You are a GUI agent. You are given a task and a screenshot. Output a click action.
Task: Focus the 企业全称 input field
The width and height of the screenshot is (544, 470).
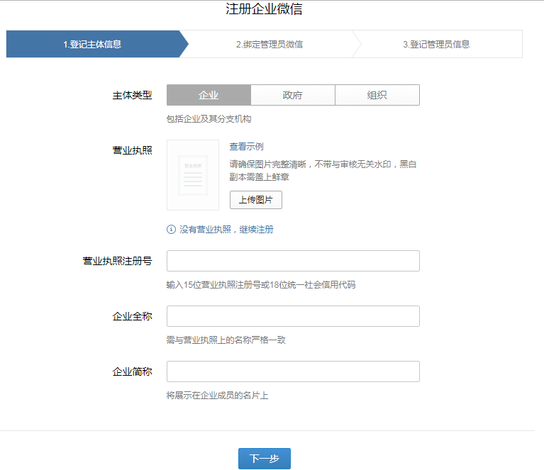(x=293, y=316)
